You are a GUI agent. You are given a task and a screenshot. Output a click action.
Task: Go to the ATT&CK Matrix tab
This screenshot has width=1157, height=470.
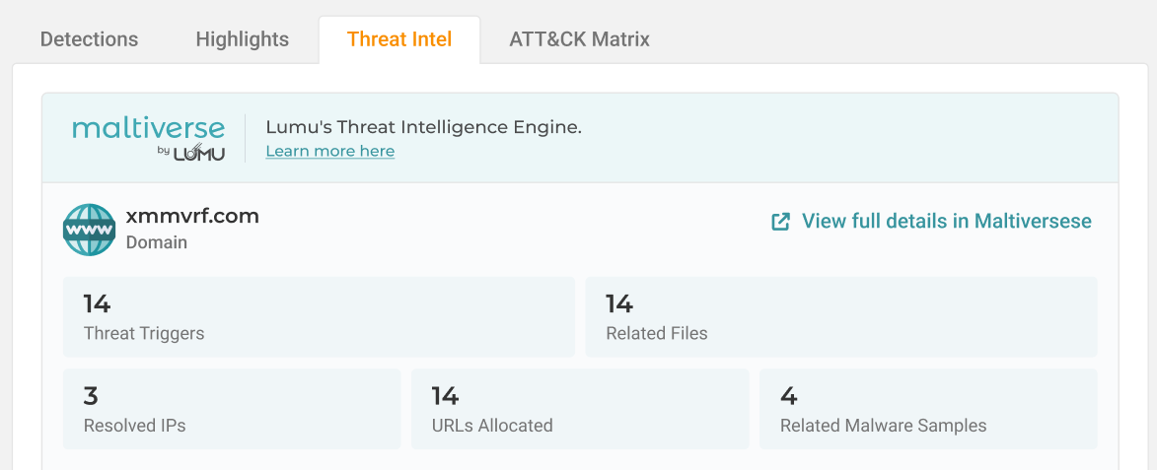[579, 39]
